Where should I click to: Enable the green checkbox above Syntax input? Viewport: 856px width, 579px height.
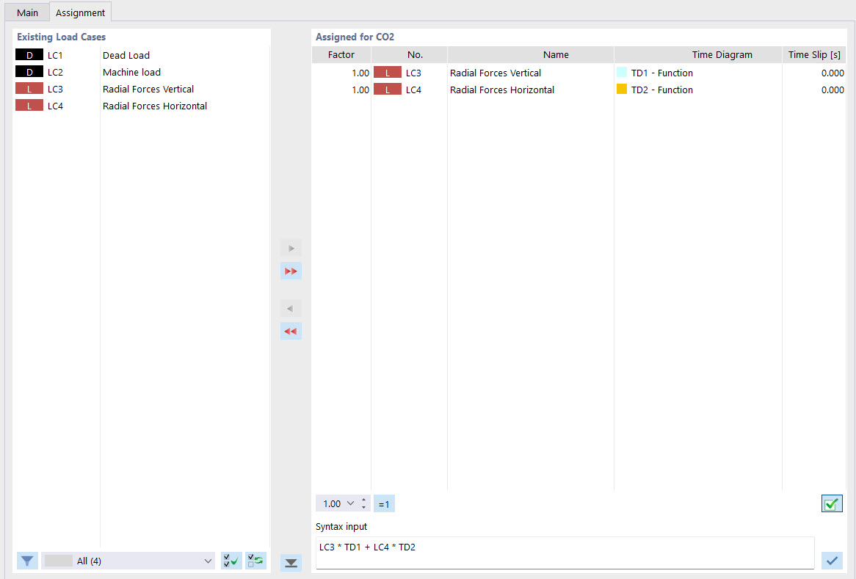832,503
